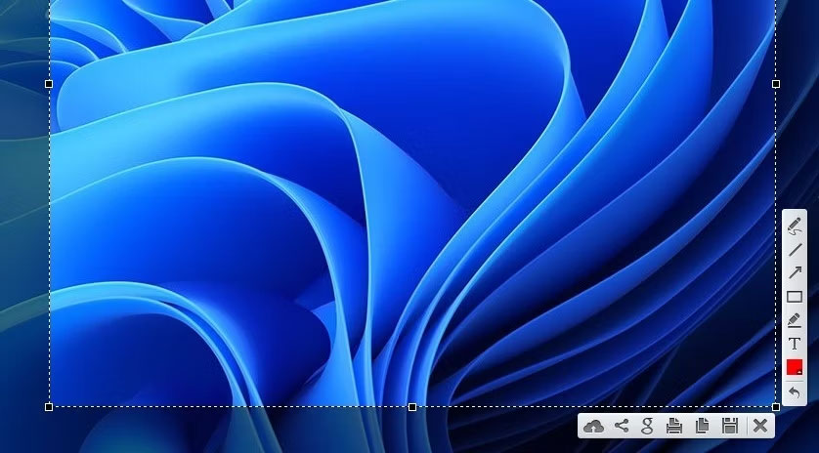Close the Lightshot capture overlay
Screen dimensions: 819x453
coord(760,426)
